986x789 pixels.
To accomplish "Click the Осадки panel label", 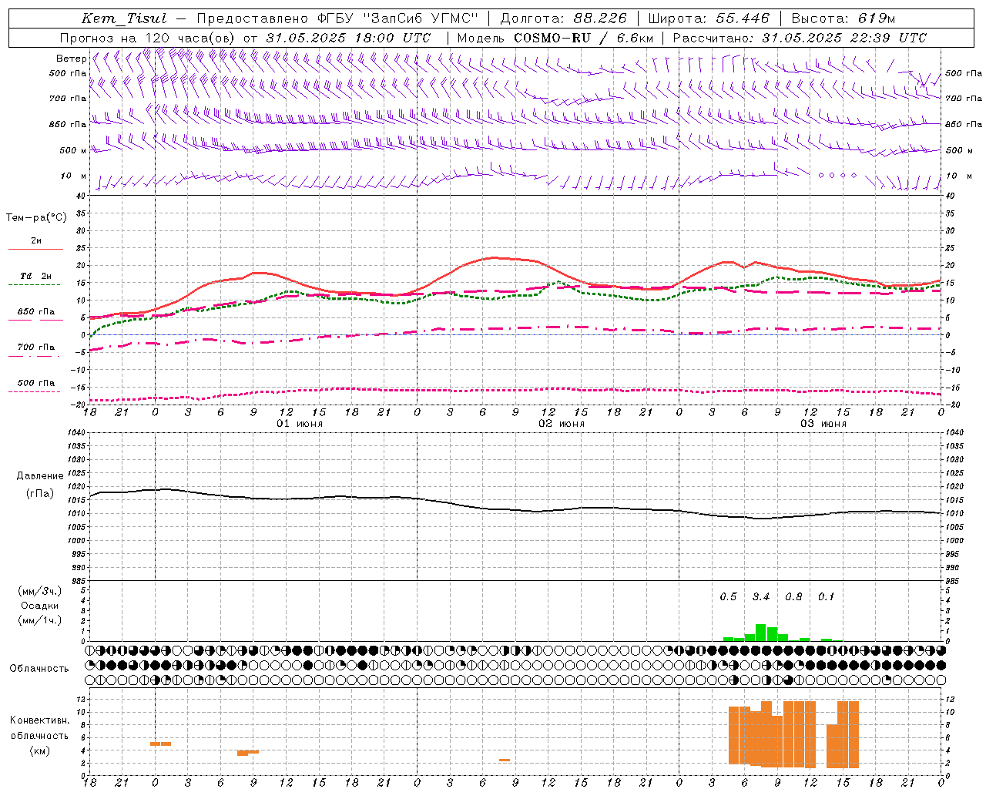I will click(x=40, y=606).
